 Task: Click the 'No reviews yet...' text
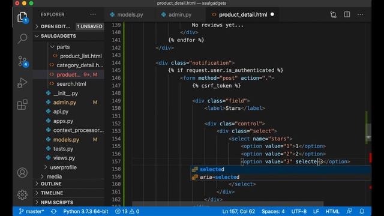[x=217, y=25]
